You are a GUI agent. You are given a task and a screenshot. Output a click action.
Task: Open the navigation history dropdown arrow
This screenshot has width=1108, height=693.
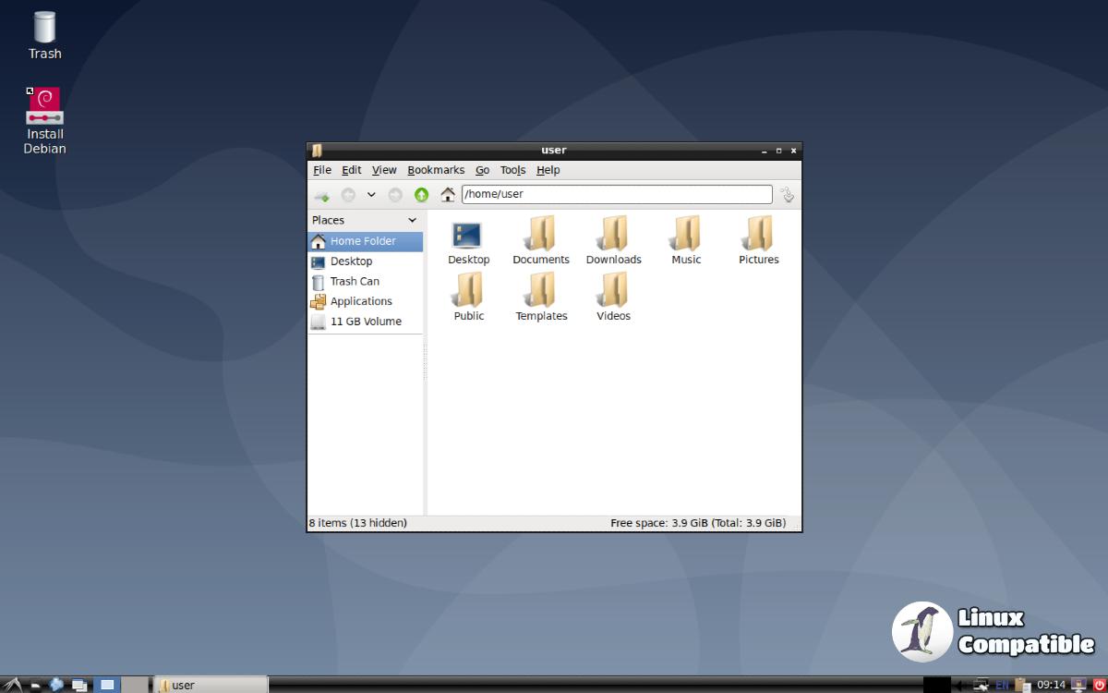click(371, 195)
